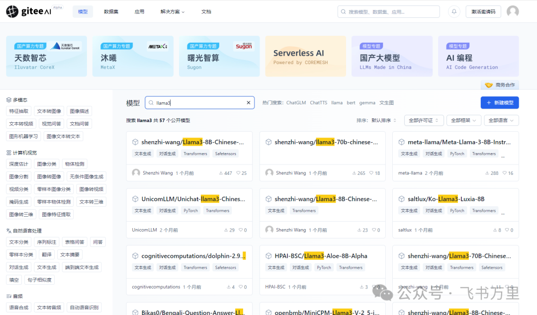
Task: Open the 天数智芯 Iluvatar CoreX banner
Action: click(x=47, y=56)
